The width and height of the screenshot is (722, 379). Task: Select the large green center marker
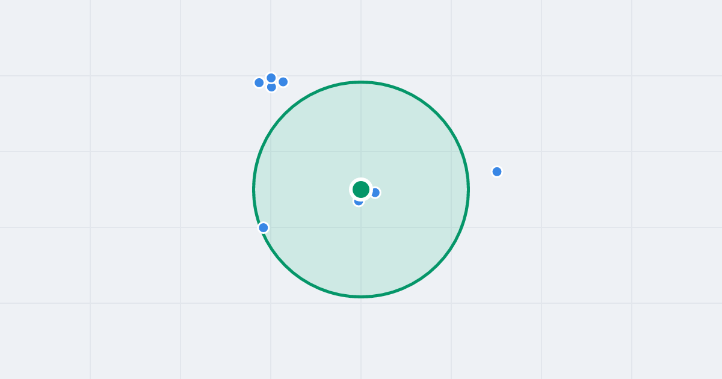(x=361, y=189)
